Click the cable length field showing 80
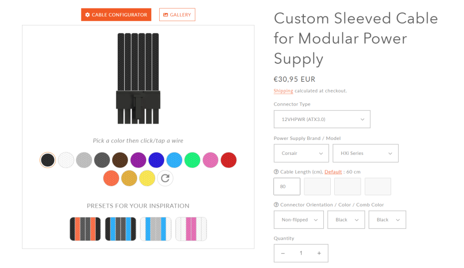 click(x=287, y=186)
